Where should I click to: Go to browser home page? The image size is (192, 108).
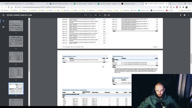[12, 7]
